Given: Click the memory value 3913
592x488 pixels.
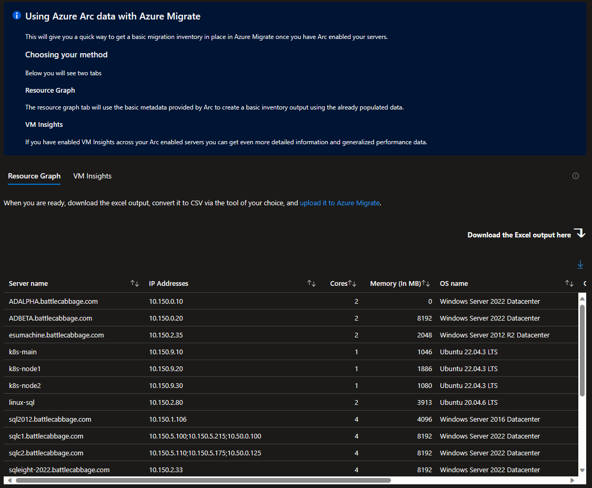Looking at the screenshot, I should [424, 402].
